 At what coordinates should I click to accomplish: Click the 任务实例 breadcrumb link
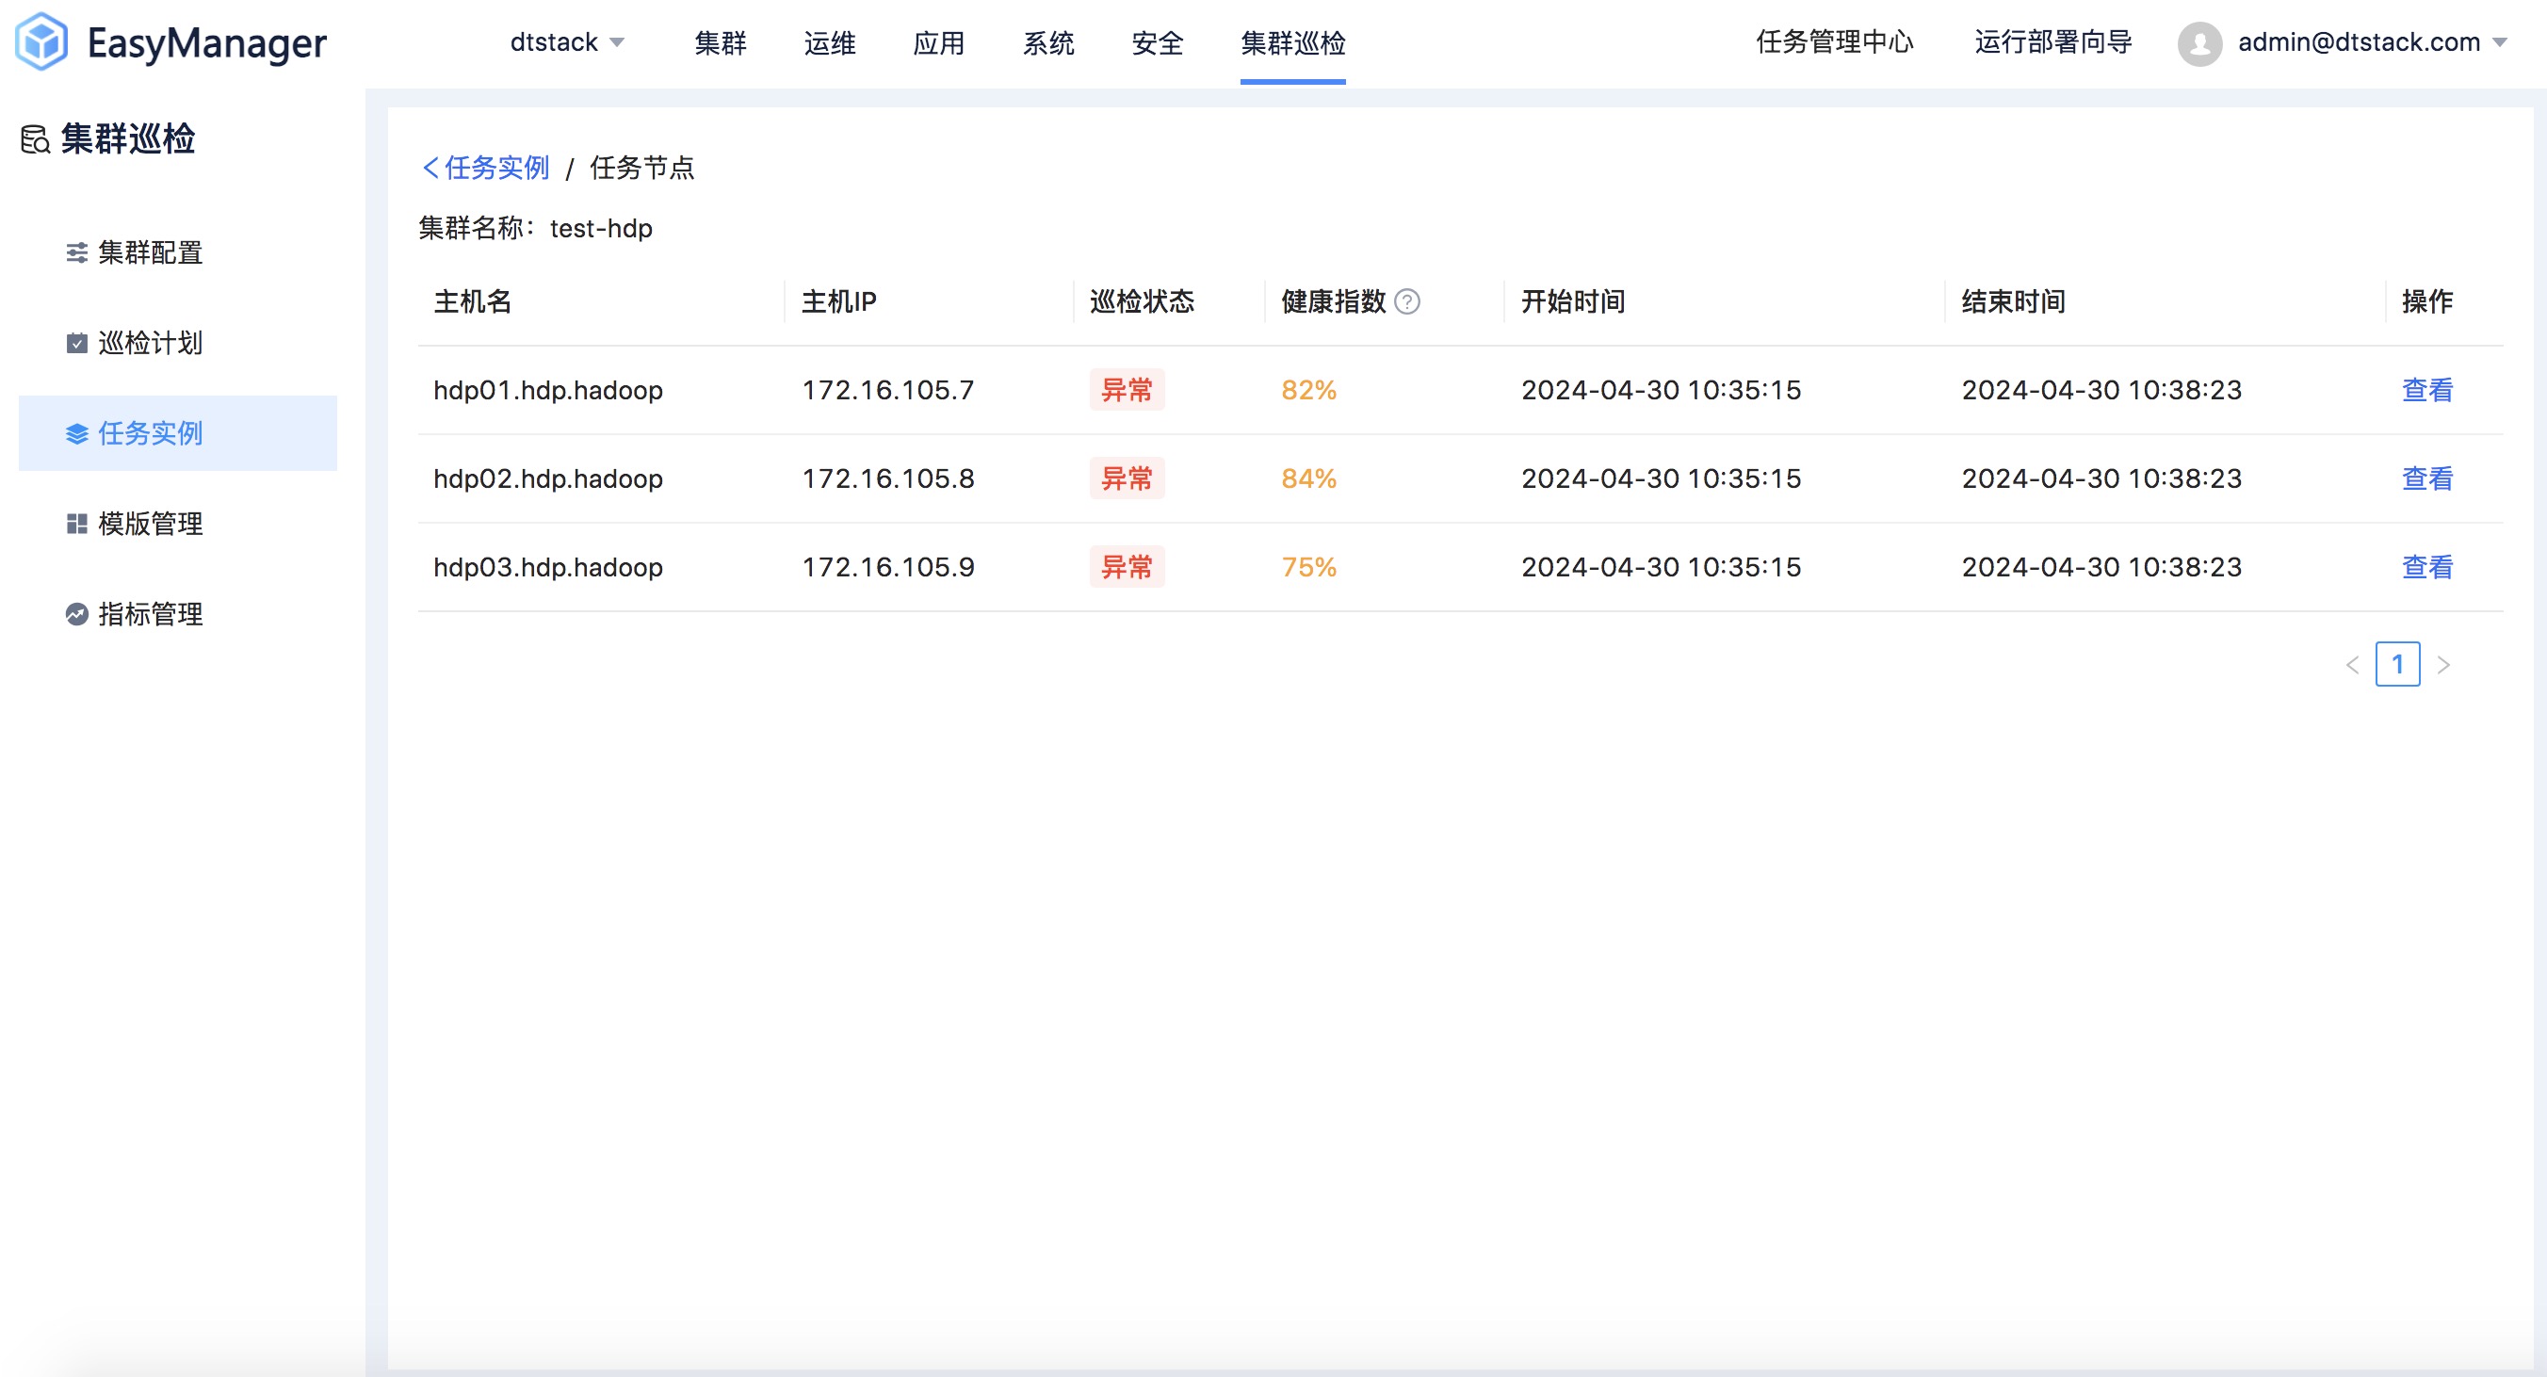[496, 168]
